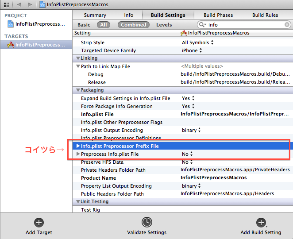Change Property List Output Encoding popup
This screenshot has height=239, width=293.
191,186
